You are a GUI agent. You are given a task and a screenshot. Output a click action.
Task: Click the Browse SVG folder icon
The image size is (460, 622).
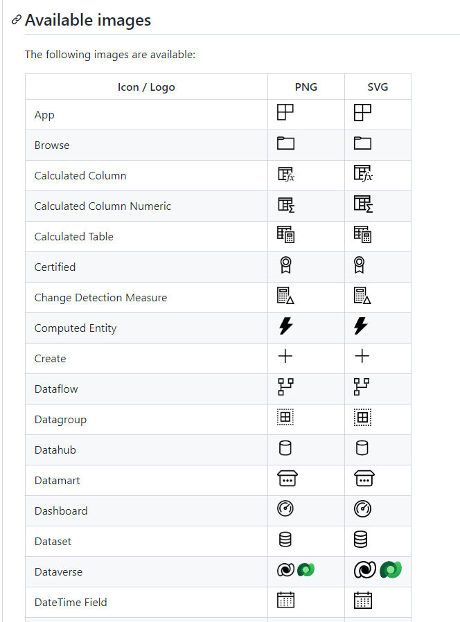[x=362, y=143]
